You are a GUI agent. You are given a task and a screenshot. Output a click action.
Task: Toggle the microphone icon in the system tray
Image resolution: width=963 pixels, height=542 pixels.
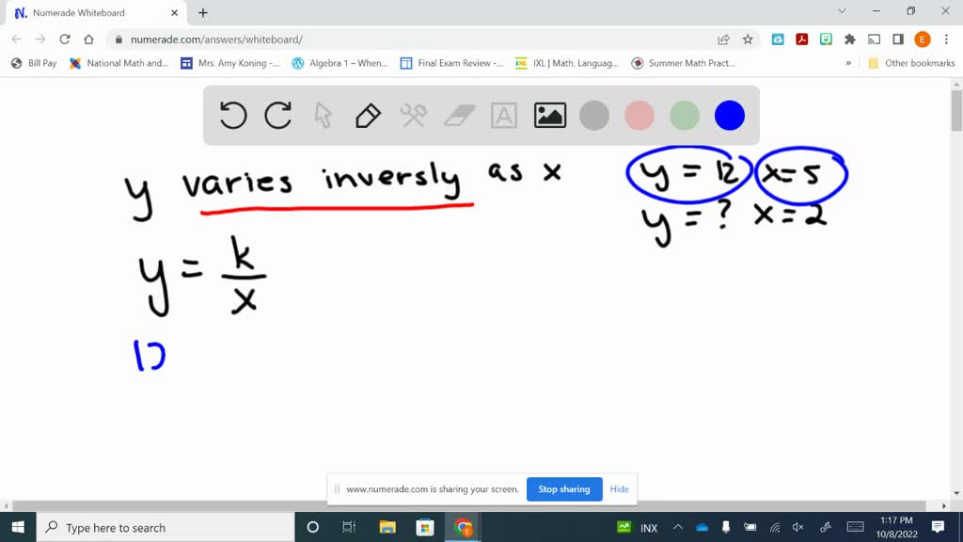(725, 528)
